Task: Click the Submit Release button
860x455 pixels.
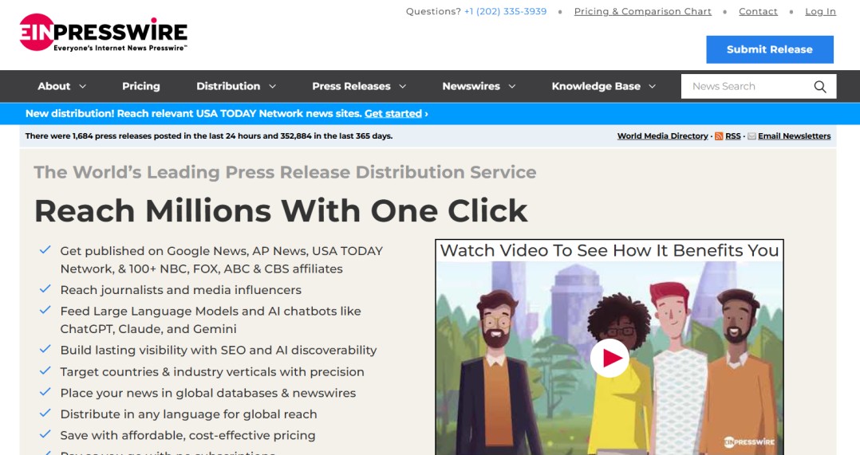Action: coord(769,49)
